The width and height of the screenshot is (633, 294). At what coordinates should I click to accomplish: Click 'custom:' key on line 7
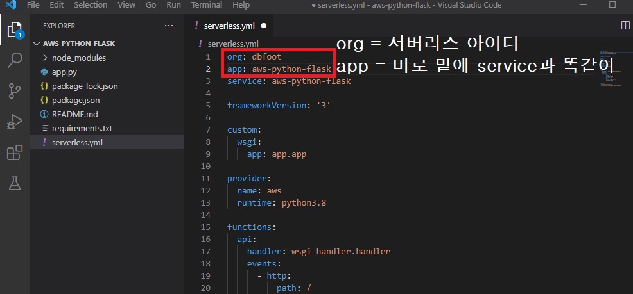(244, 129)
